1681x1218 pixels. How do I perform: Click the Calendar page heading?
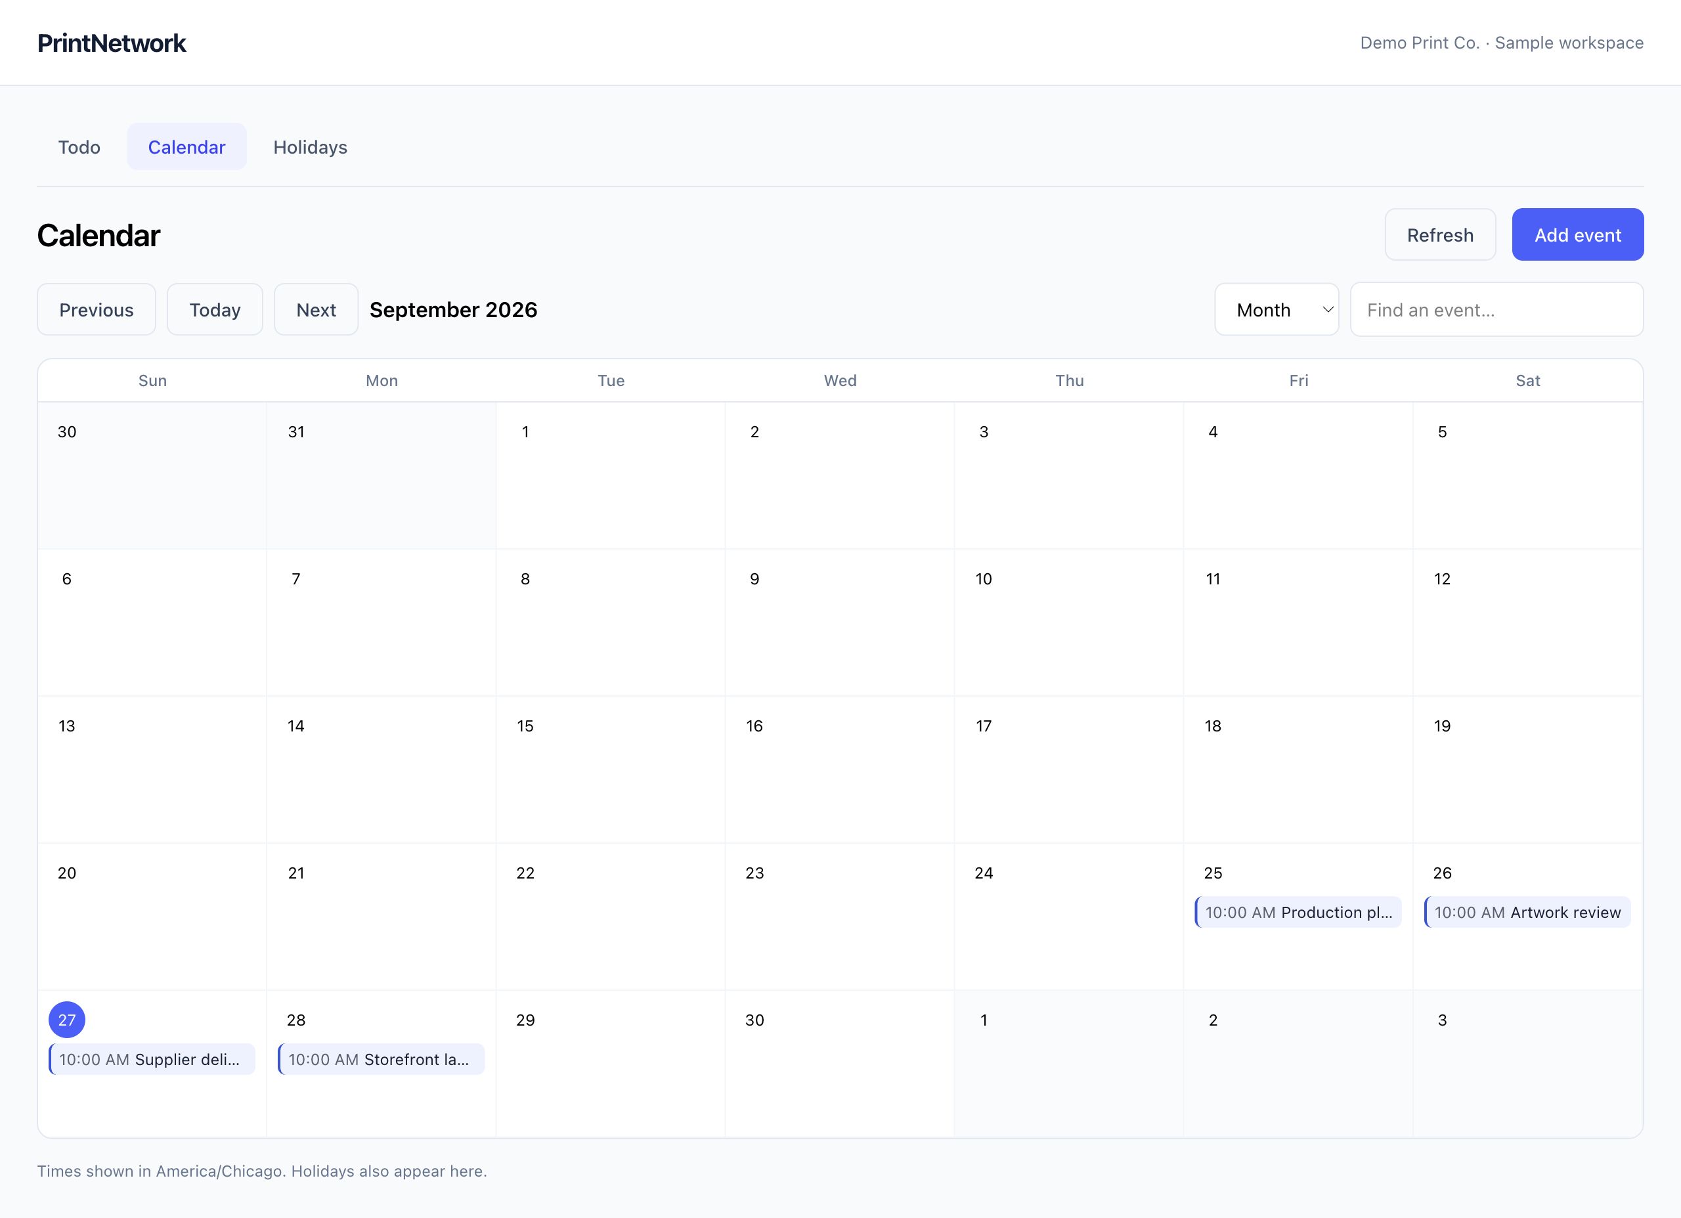98,236
